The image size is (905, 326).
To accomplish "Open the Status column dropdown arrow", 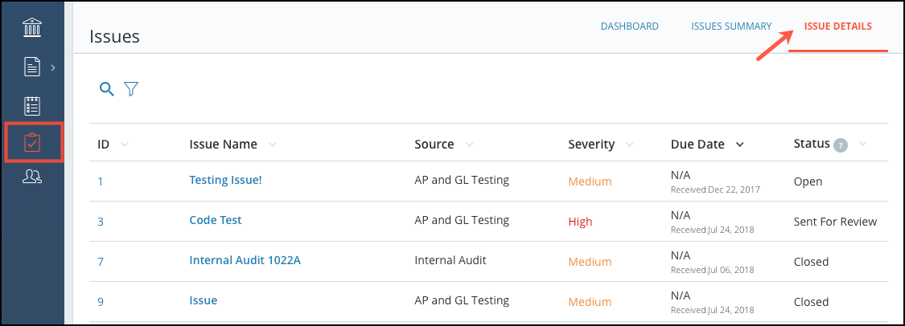I will (x=863, y=144).
